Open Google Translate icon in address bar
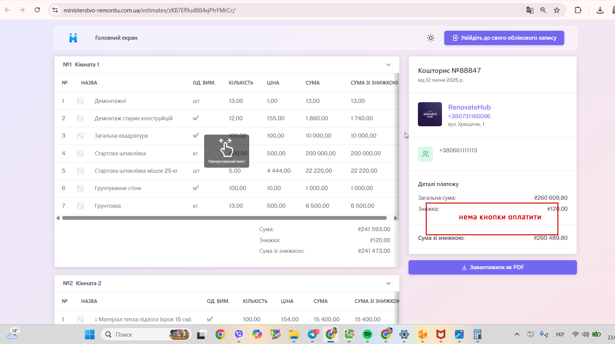Image resolution: width=615 pixels, height=344 pixels. pyautogui.click(x=530, y=10)
